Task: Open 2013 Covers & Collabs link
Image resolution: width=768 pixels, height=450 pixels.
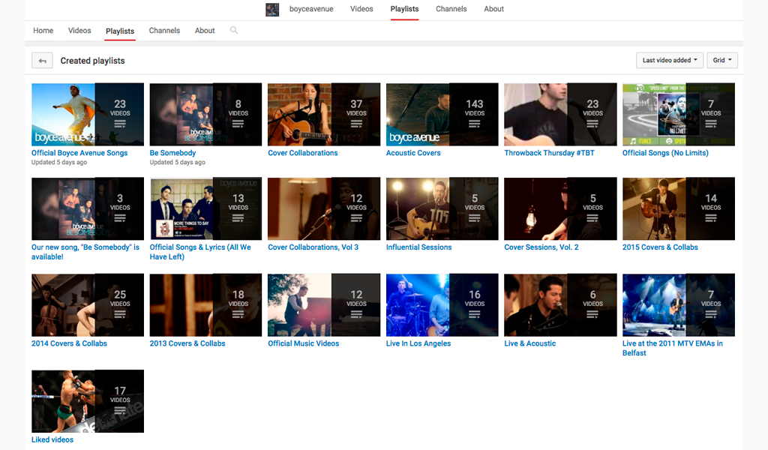Action: [187, 343]
